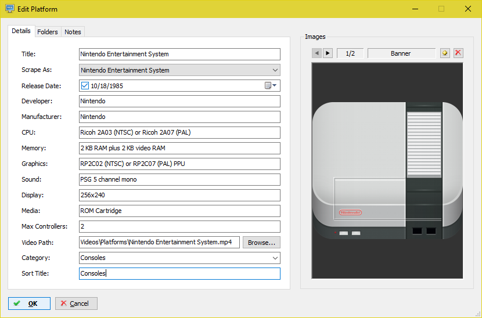The height and width of the screenshot is (318, 482).
Task: Edit the Manufacturer field
Action: (x=179, y=117)
